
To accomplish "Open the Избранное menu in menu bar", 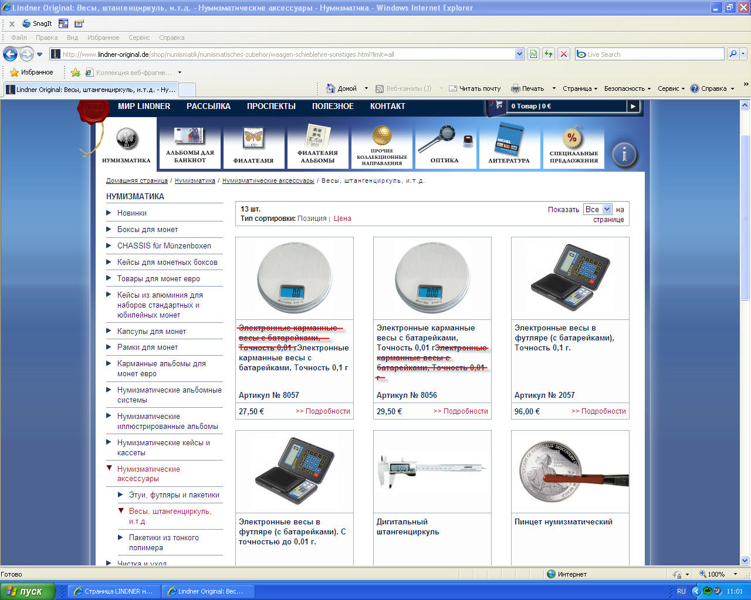I will 103,37.
